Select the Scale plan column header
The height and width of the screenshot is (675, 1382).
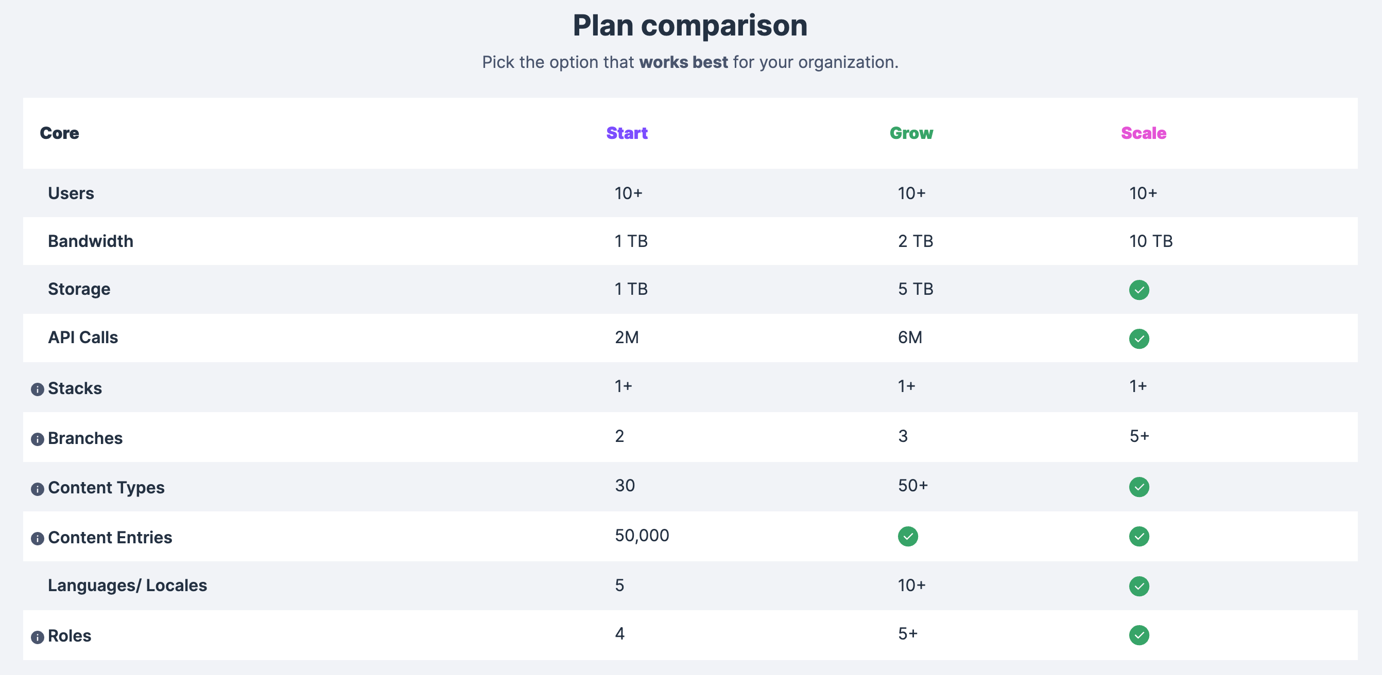pyautogui.click(x=1143, y=133)
